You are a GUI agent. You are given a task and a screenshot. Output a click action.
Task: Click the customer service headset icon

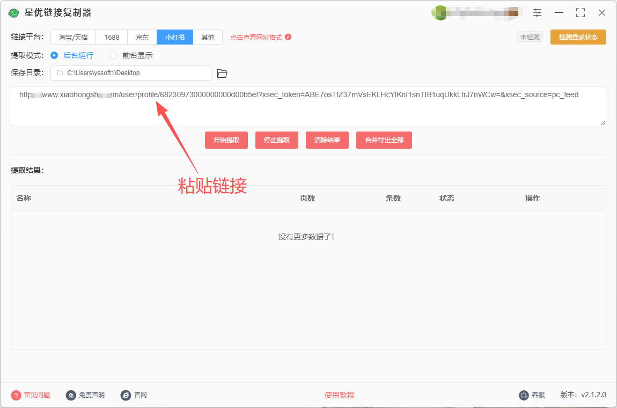pyautogui.click(x=524, y=395)
